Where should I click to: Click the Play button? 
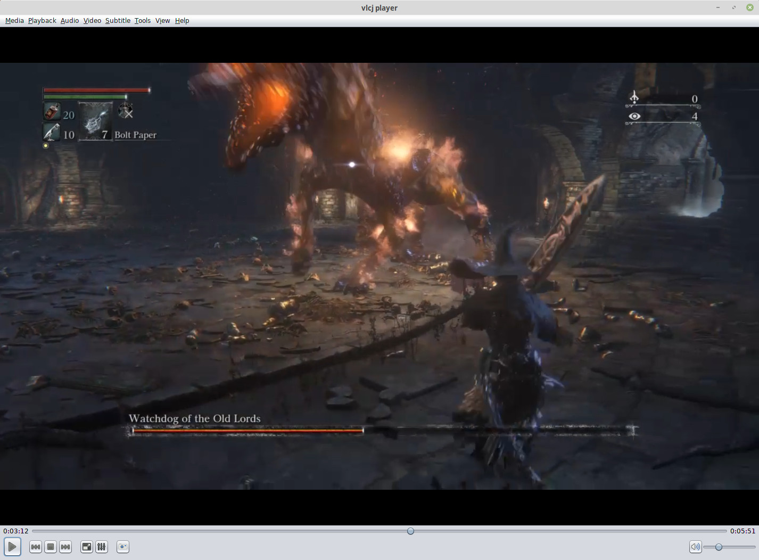[12, 547]
